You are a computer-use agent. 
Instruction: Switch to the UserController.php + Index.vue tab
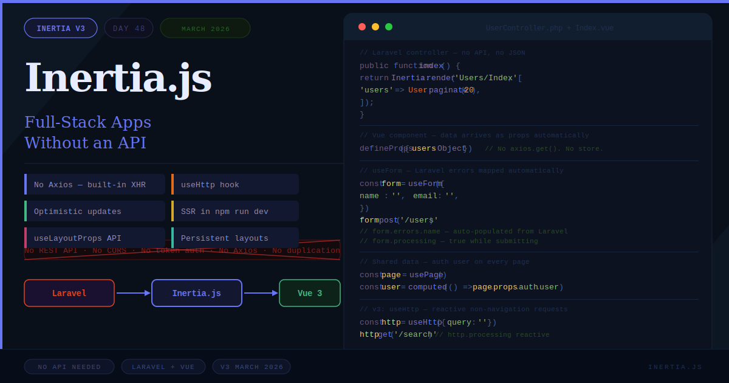click(x=549, y=27)
